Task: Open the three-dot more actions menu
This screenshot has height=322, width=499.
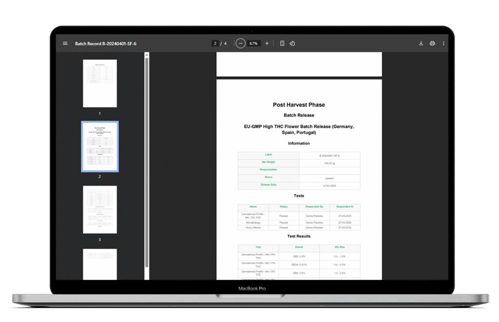Action: click(x=443, y=43)
